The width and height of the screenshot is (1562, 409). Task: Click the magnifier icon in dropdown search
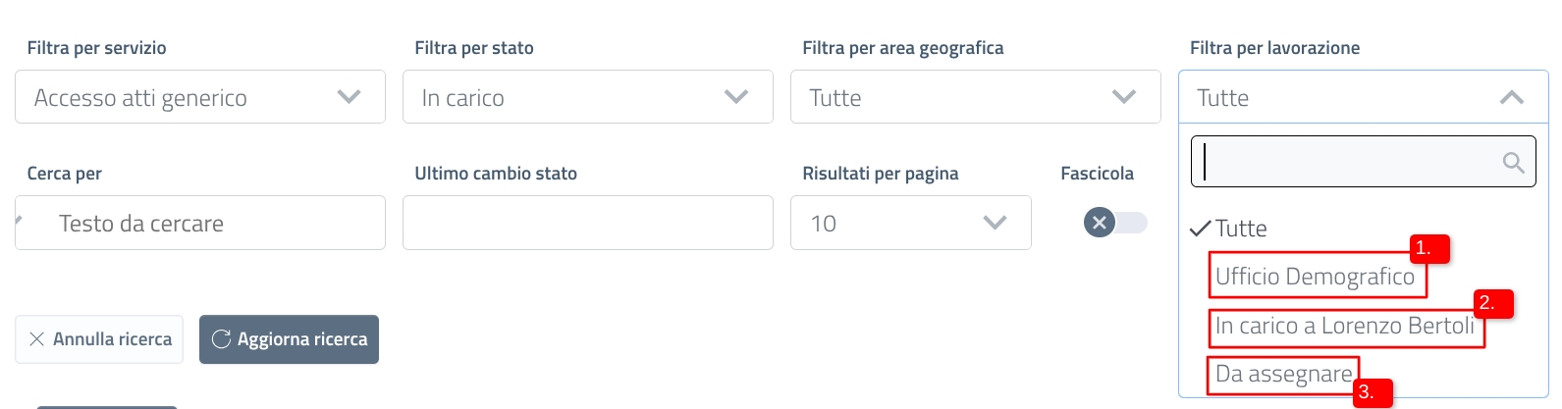point(1513,163)
